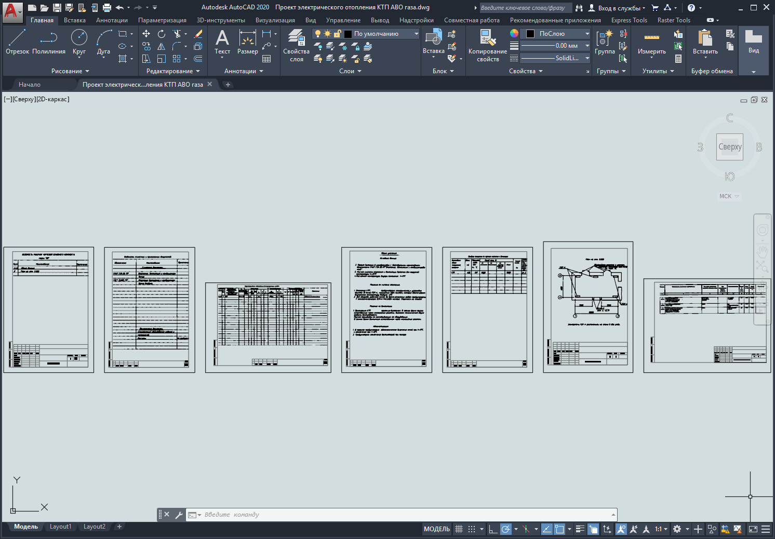This screenshot has height=539, width=775.
Task: Select the Круг (Circle) tool
Action: pos(79,42)
